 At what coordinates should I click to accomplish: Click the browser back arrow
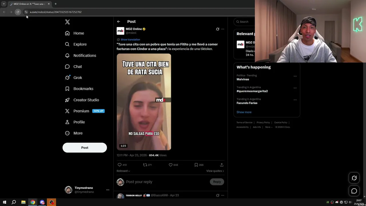(x=4, y=12)
